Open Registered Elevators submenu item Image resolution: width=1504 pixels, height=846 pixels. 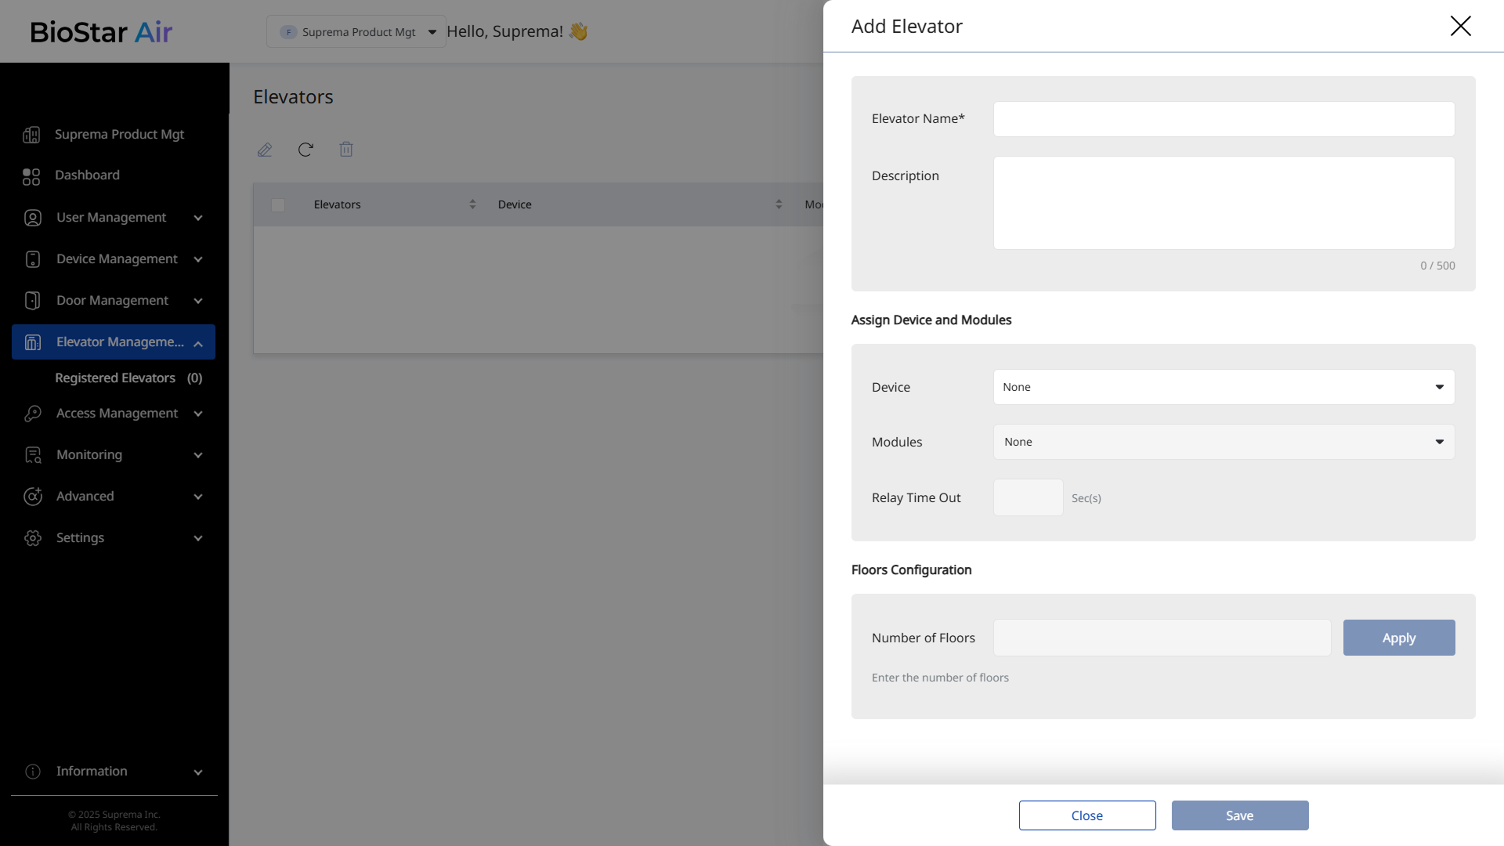(115, 378)
